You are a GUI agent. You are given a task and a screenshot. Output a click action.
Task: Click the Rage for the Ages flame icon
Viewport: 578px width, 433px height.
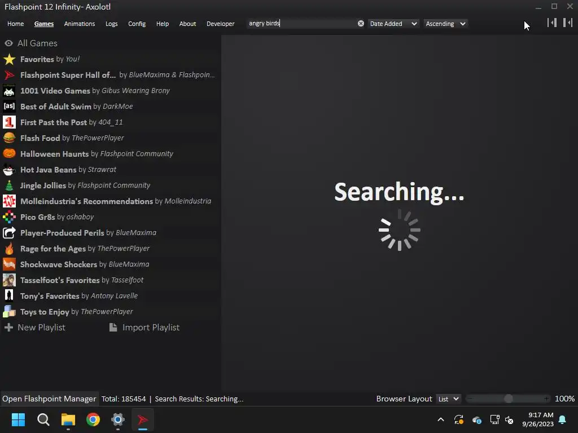click(9, 249)
